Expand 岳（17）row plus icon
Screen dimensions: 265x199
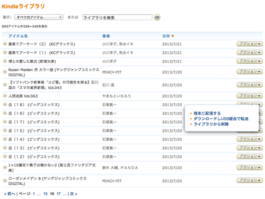(x=5, y=122)
